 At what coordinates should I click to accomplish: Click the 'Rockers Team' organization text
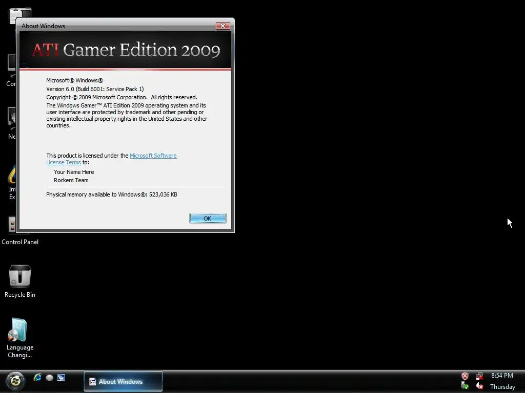pos(71,180)
